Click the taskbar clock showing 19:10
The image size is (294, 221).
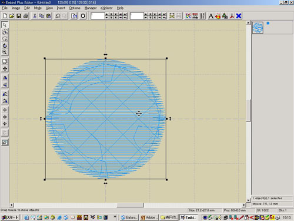[286, 217]
